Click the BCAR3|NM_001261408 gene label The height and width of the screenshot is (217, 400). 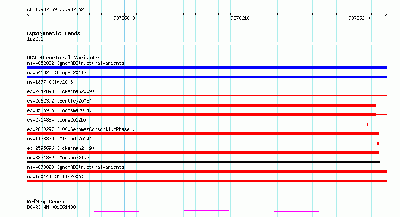(x=51, y=207)
